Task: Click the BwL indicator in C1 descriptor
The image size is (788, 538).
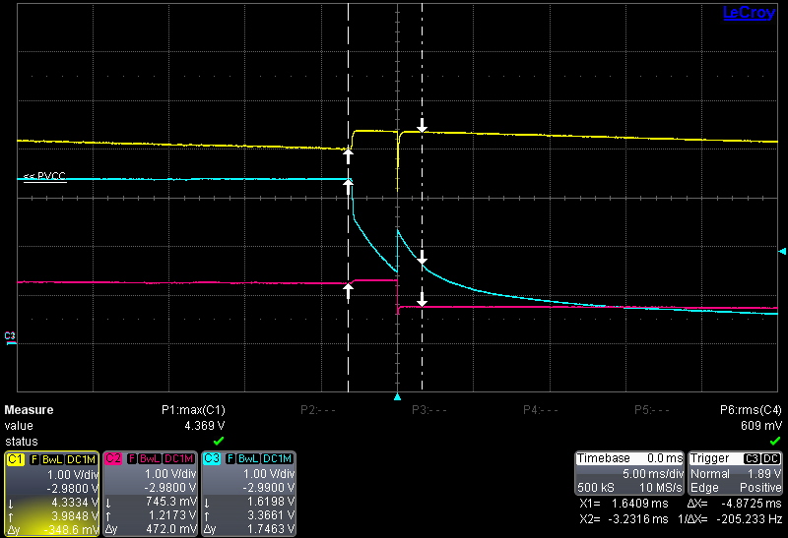Action: (52, 458)
